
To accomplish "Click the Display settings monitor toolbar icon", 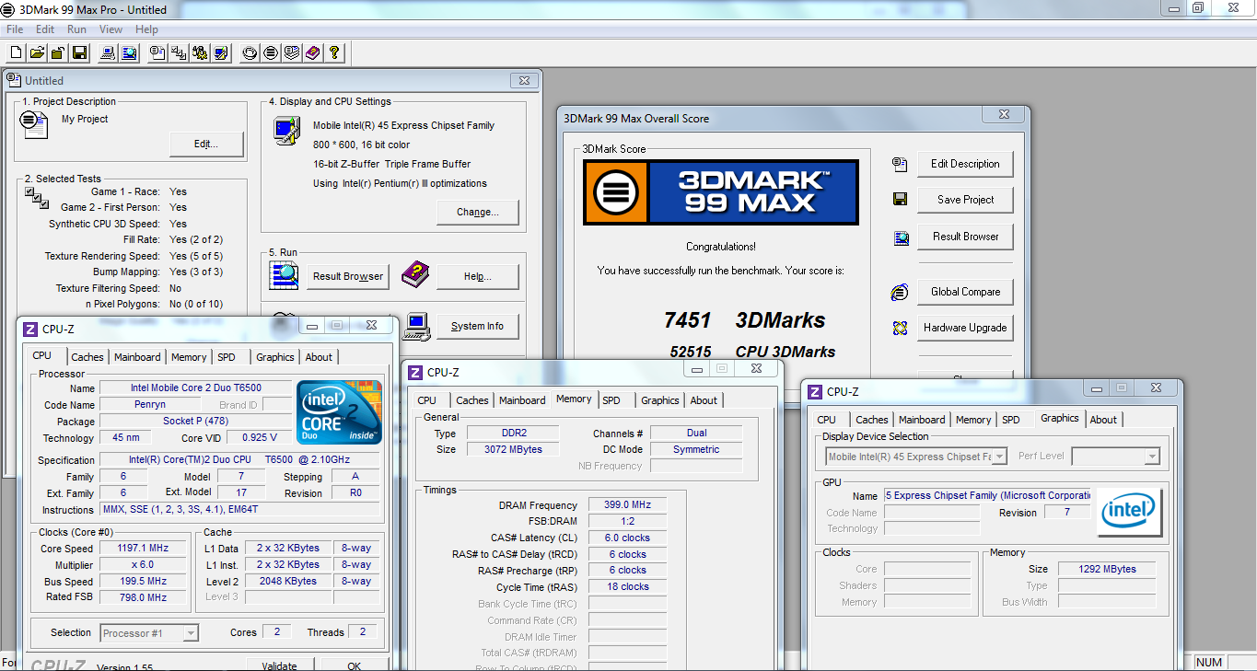I will point(221,53).
